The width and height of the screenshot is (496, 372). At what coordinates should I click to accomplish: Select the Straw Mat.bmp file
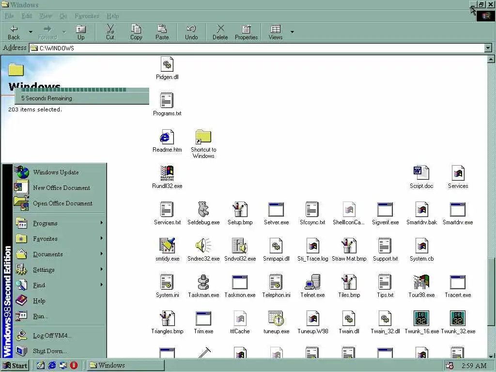(349, 249)
